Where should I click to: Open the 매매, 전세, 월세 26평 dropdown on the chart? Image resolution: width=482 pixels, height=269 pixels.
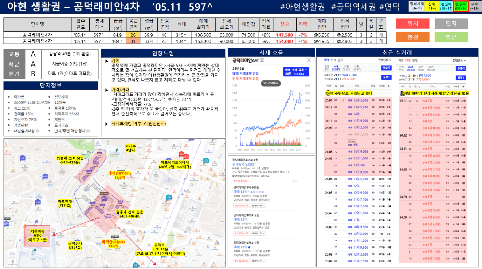[x=296, y=71]
